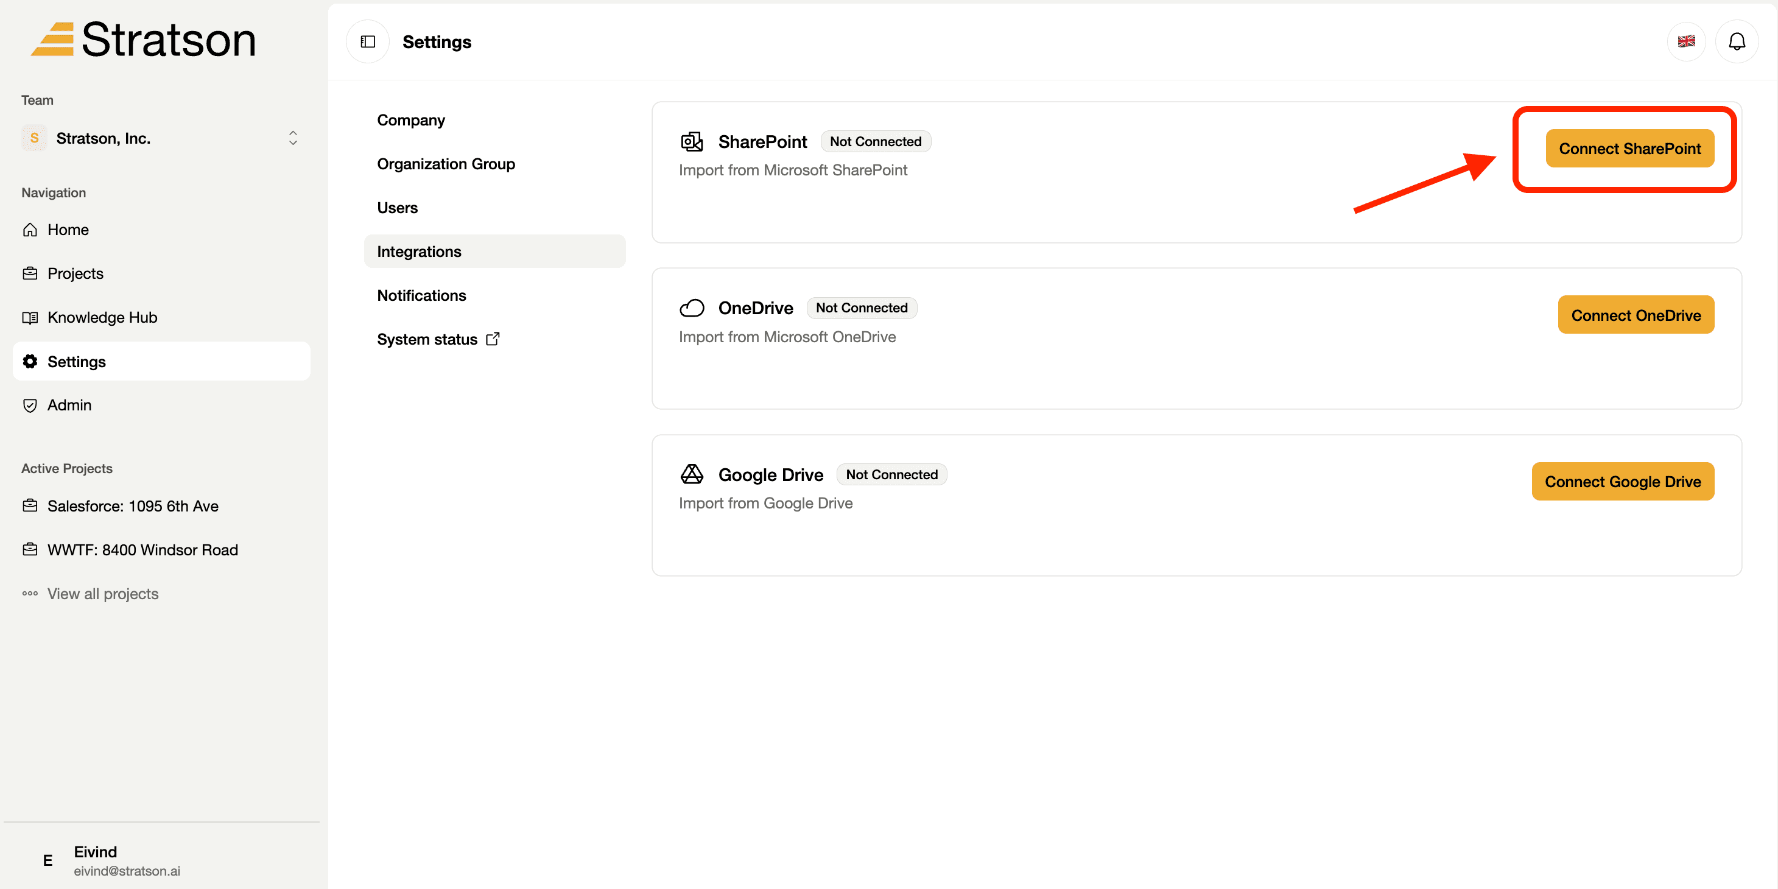The image size is (1778, 889).
Task: Click the 'Import from Google Drive' text
Action: [x=765, y=504]
